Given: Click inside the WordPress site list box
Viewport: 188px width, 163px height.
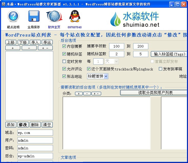Looking at the screenshot, I should point(29,86).
